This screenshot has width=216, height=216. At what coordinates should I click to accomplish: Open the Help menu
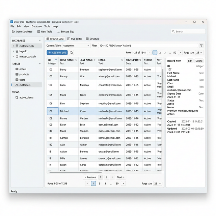tap(55, 26)
